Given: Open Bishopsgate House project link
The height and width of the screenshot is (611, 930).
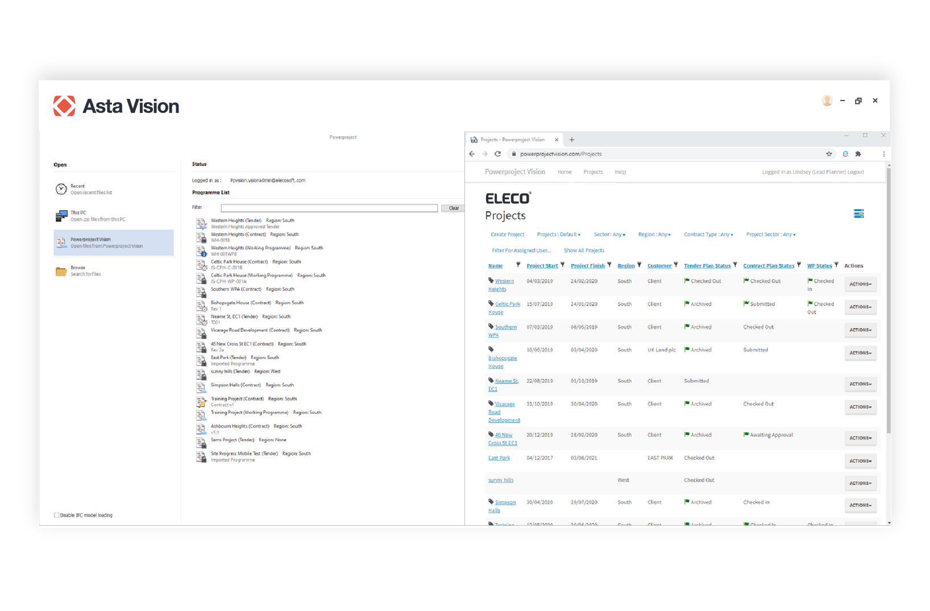Looking at the screenshot, I should pyautogui.click(x=503, y=362).
